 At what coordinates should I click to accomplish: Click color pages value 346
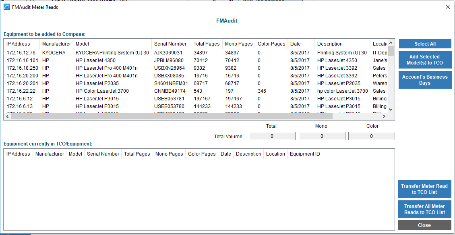(x=261, y=91)
